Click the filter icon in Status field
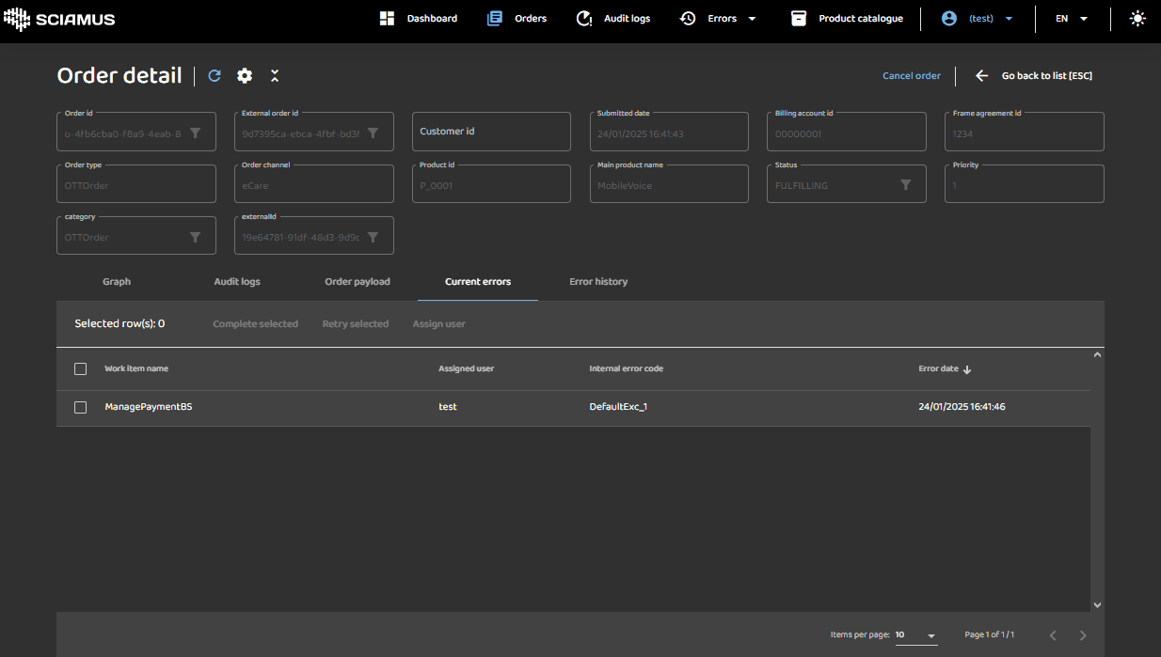 coord(905,185)
